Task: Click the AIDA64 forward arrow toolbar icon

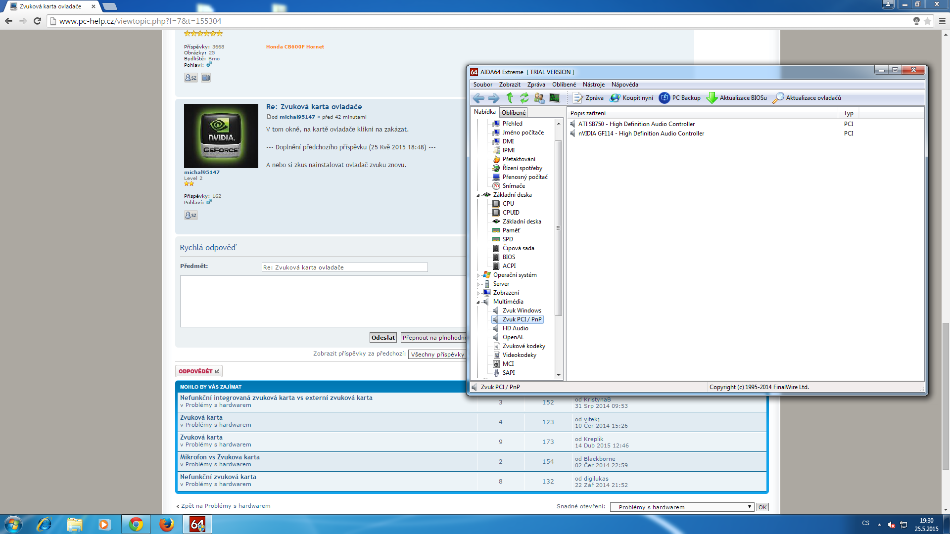Action: pyautogui.click(x=493, y=98)
